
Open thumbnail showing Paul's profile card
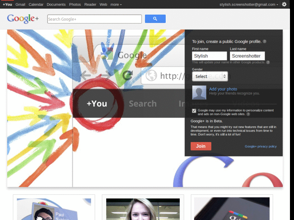pyautogui.click(x=54, y=209)
